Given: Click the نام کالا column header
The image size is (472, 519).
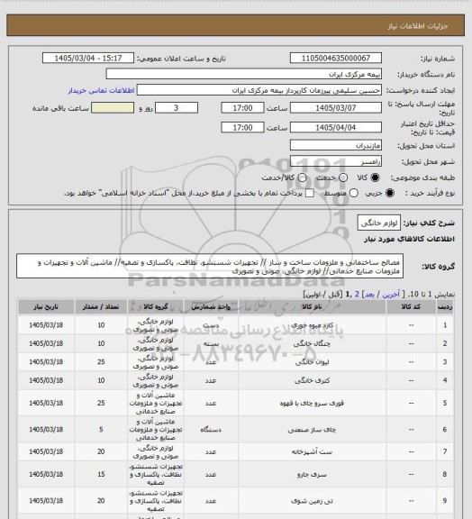Looking at the screenshot, I should click(x=312, y=307).
